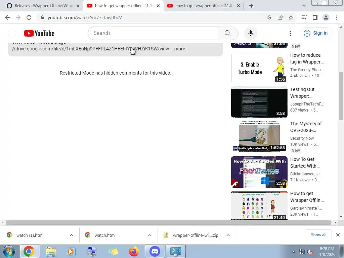Viewport: 344px width, 258px height.
Task: Click the GarciaAnimateT... channel name
Action: [x=306, y=208]
